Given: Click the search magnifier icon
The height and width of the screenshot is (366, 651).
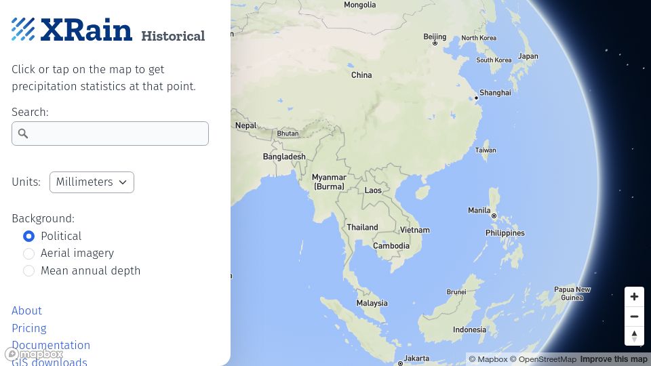Looking at the screenshot, I should tap(23, 134).
